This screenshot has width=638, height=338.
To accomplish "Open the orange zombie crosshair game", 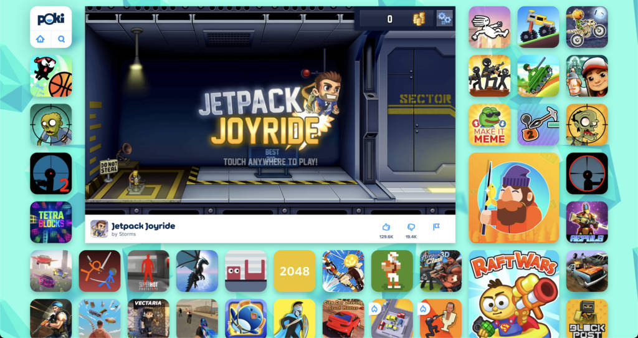I will tap(587, 125).
